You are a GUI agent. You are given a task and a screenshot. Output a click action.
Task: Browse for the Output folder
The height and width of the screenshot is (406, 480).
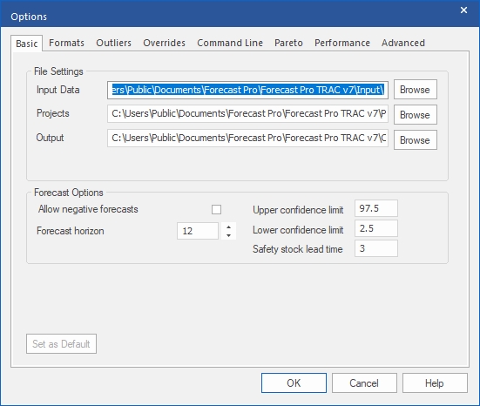(416, 140)
